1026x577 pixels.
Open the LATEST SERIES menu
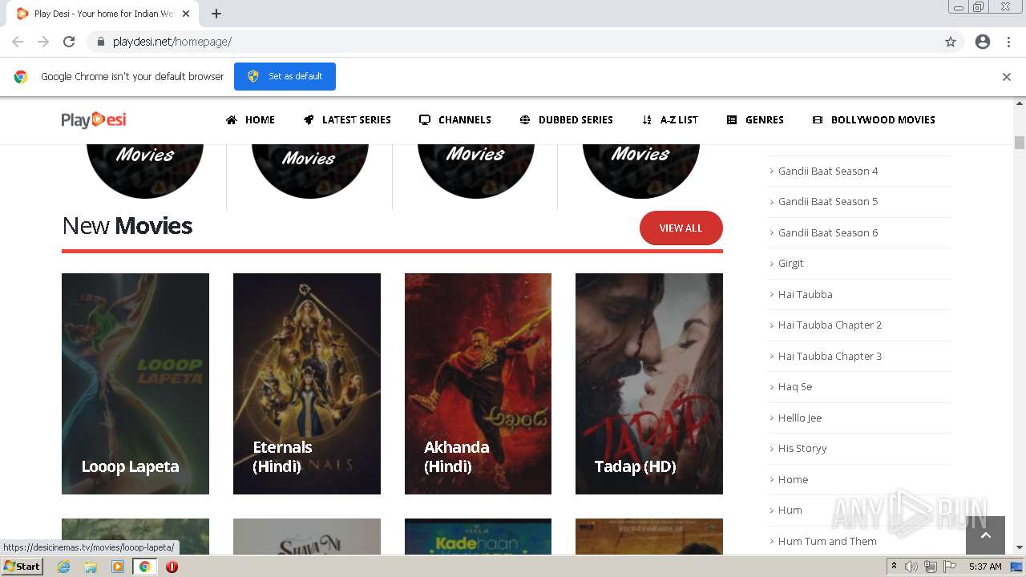[x=347, y=119]
